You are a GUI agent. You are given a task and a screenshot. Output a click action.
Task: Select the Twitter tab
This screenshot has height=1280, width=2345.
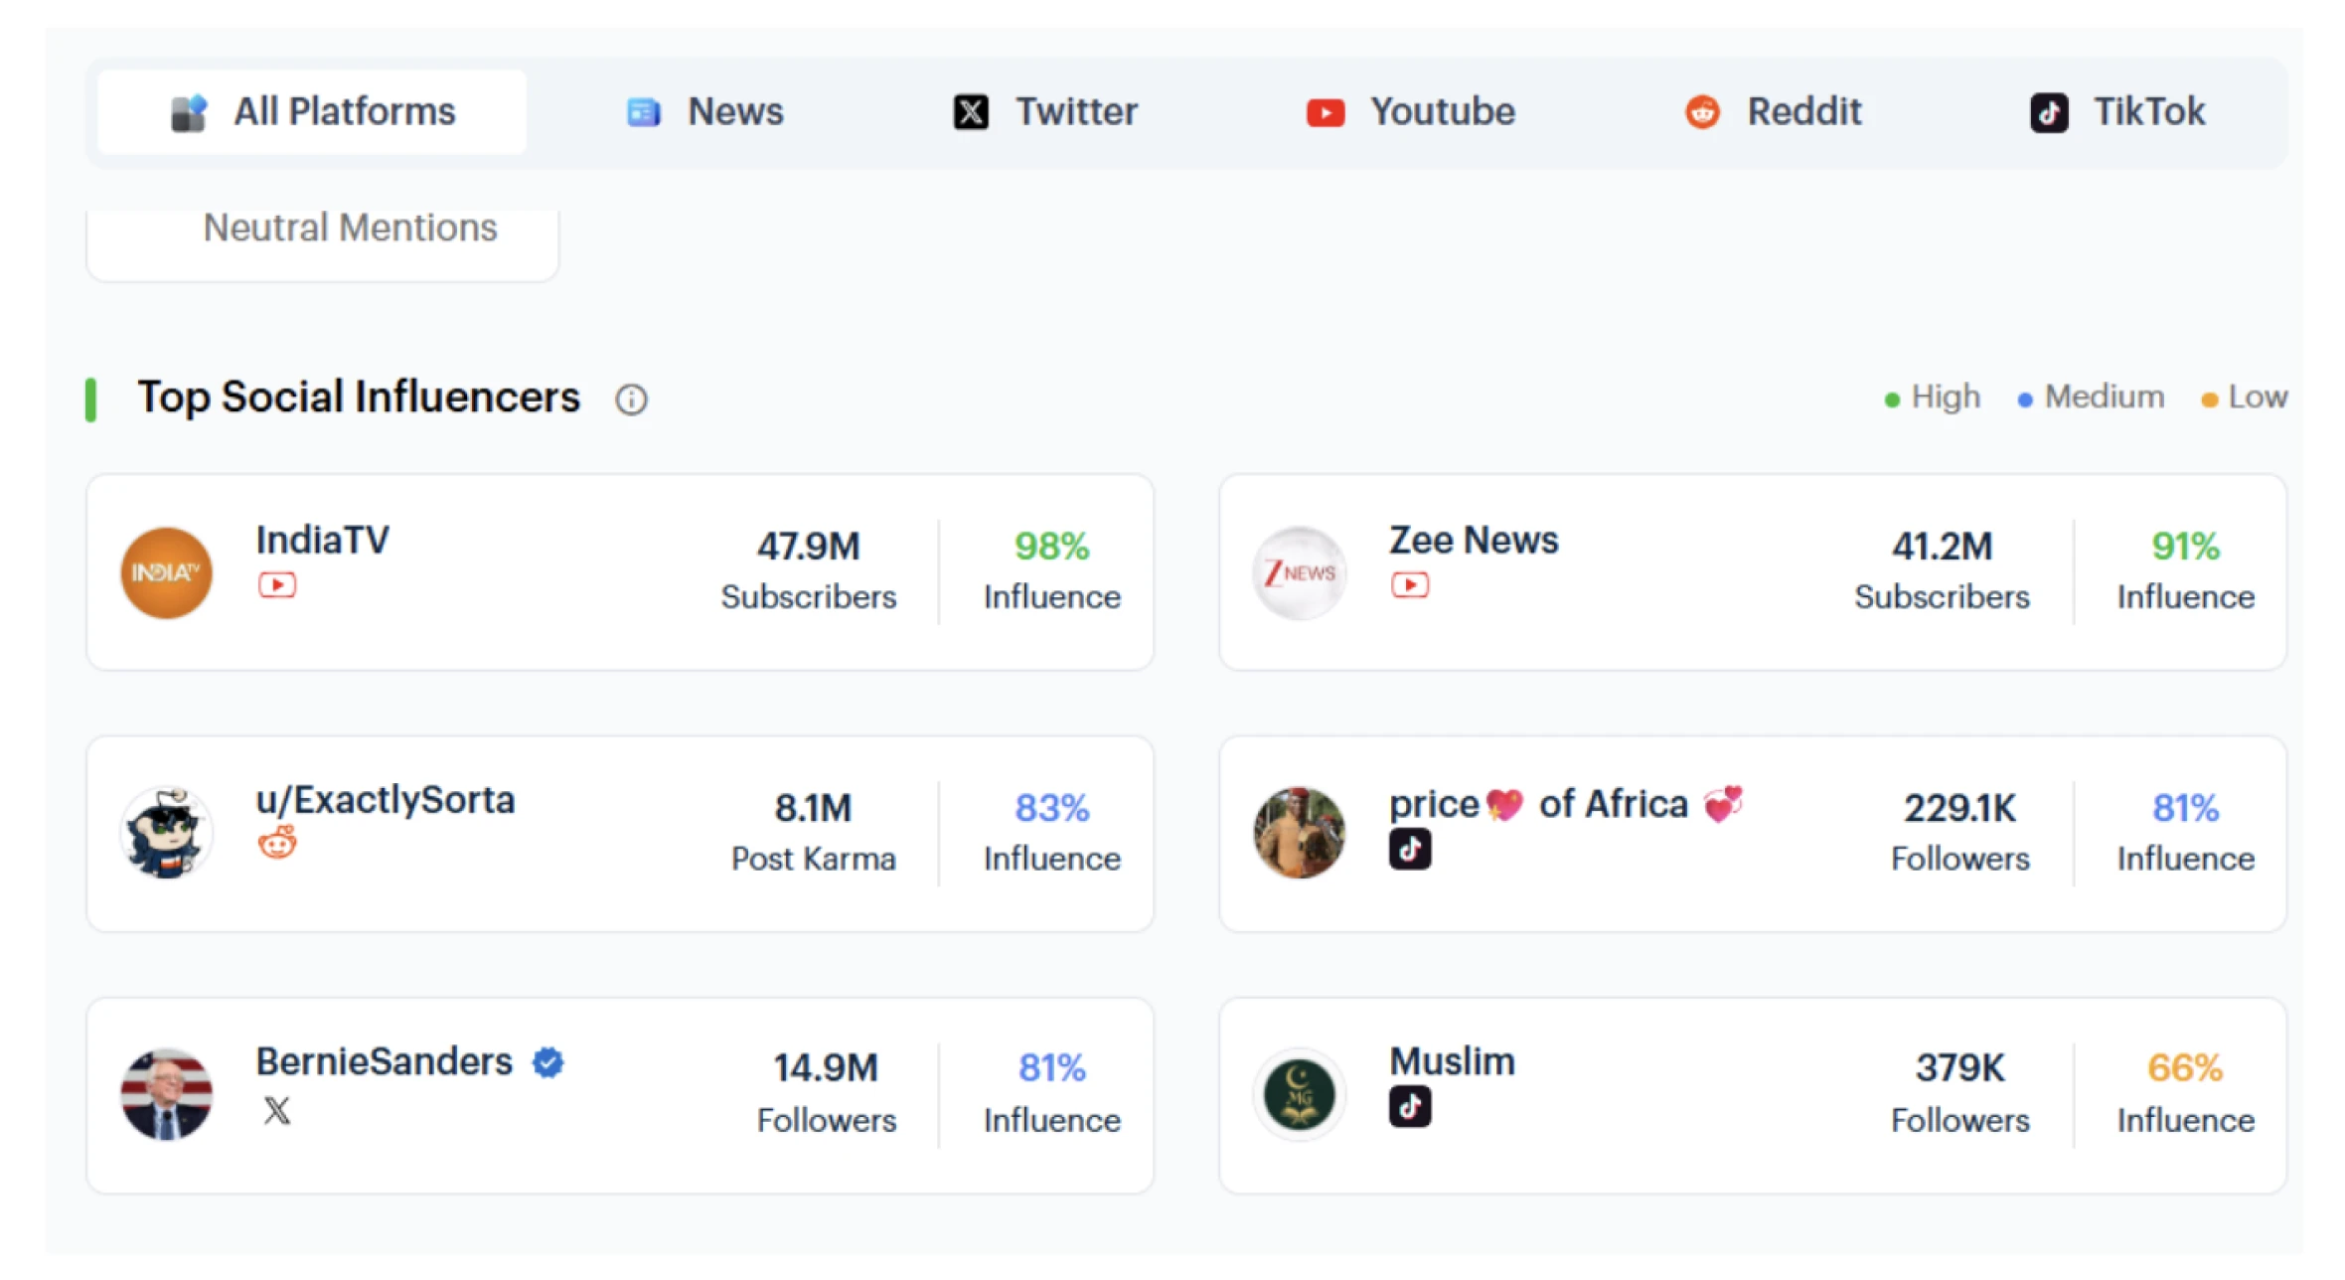(1044, 112)
